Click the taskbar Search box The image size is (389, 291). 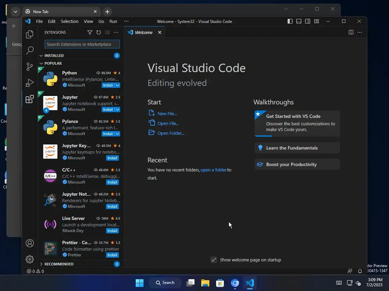point(165,283)
